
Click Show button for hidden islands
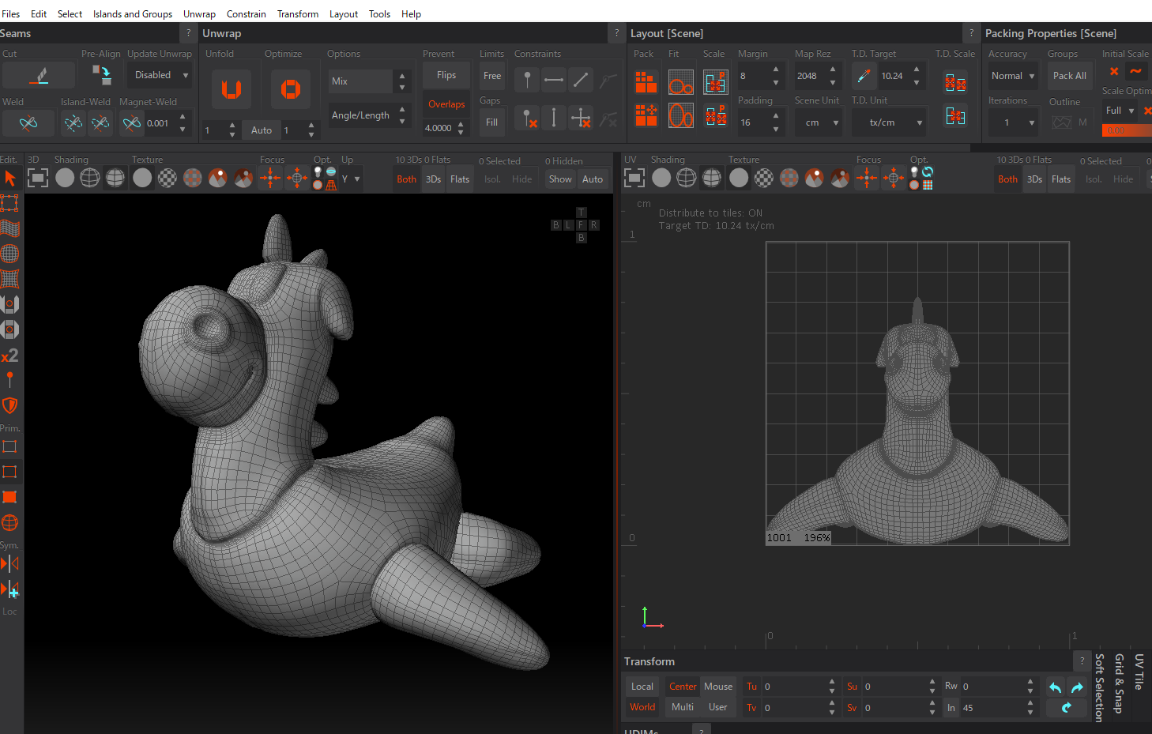[x=560, y=179]
